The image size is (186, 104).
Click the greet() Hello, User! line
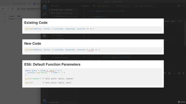(x=48, y=83)
